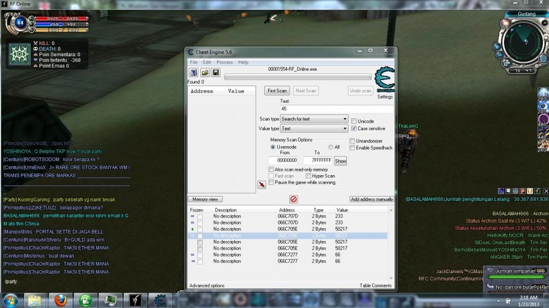The width and height of the screenshot is (549, 308).
Task: Close the minimap with X icon
Action: tap(545, 22)
